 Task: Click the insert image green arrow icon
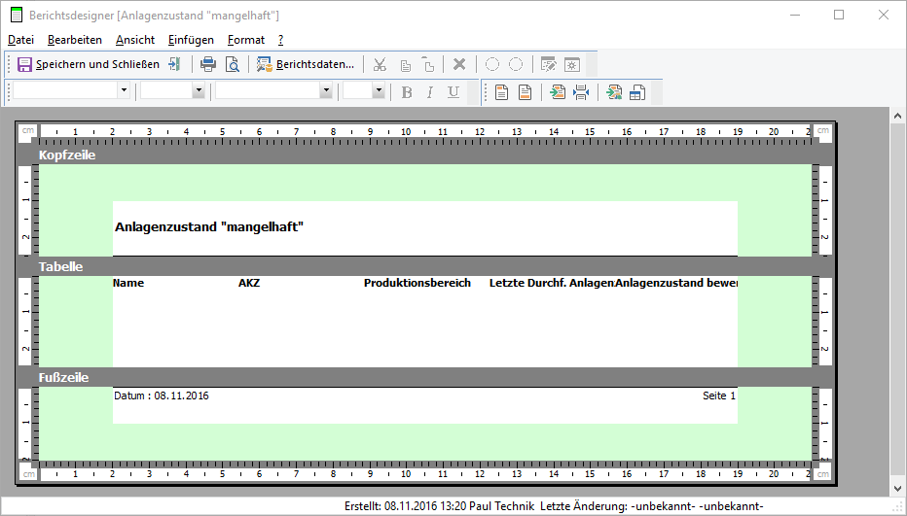coord(614,92)
